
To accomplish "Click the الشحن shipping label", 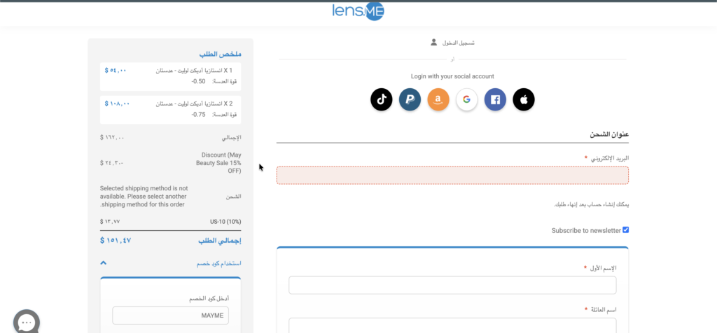I will point(233,197).
